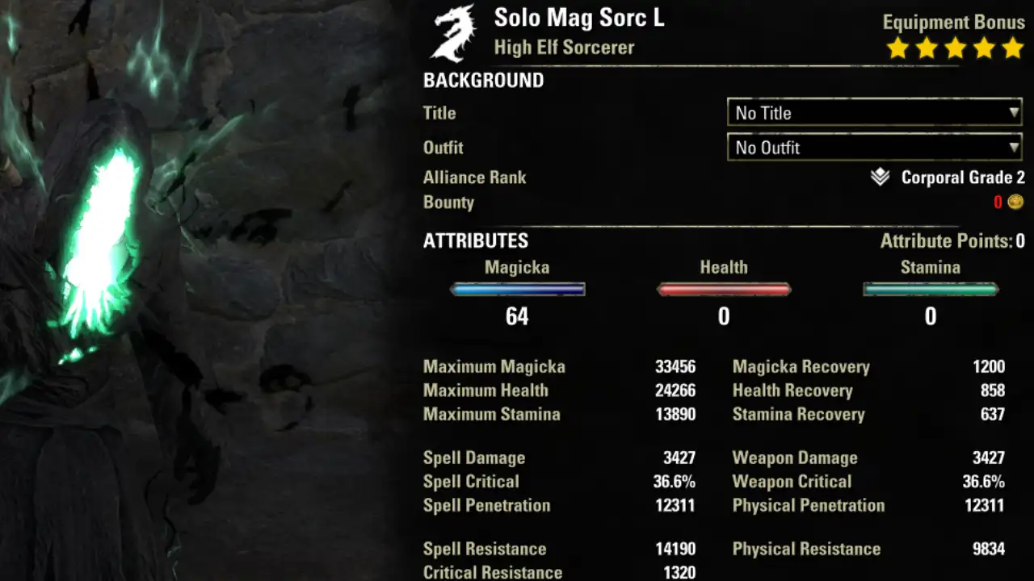Click the dragon alliance emblem icon
The image size is (1034, 581).
coord(453,33)
